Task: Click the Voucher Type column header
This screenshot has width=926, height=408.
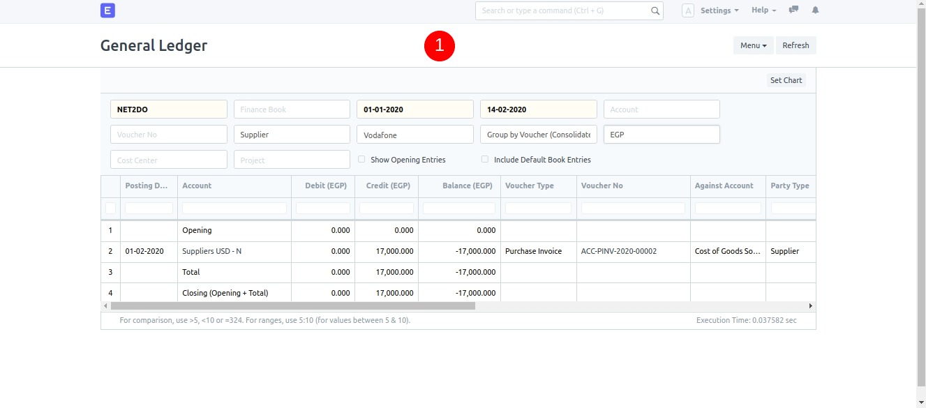Action: pyautogui.click(x=539, y=186)
